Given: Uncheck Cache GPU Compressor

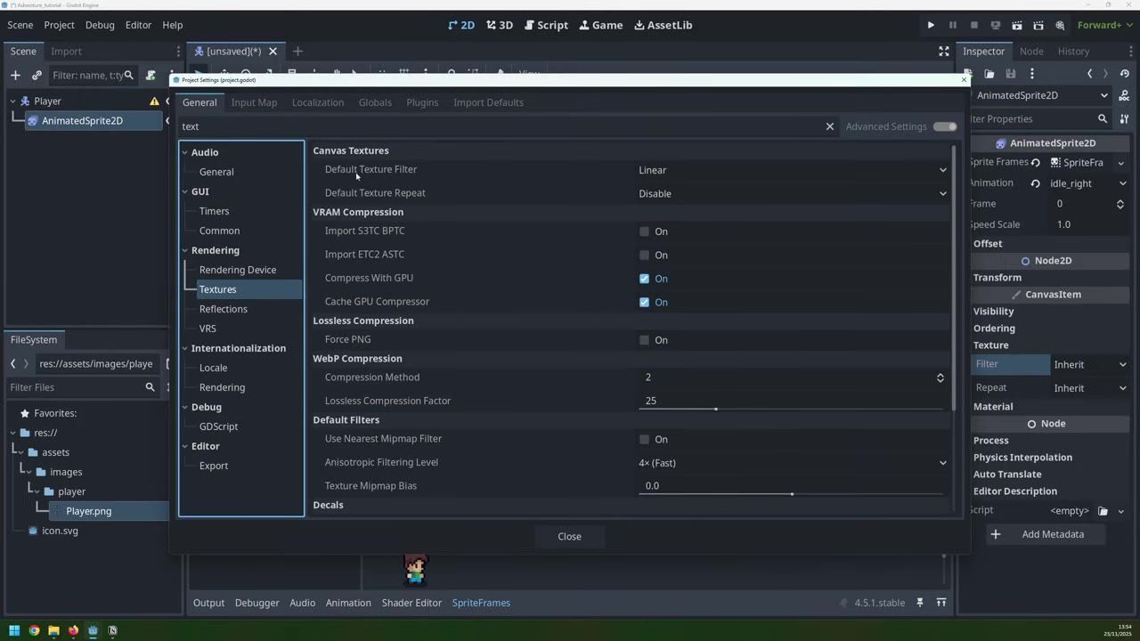Looking at the screenshot, I should (x=644, y=303).
